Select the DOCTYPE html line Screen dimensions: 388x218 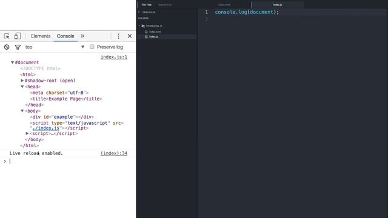[40, 68]
